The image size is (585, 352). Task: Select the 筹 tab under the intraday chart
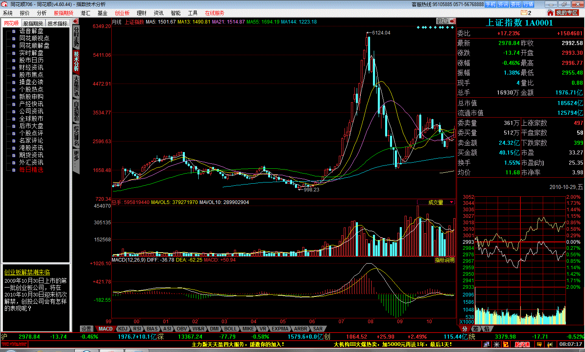(475, 329)
